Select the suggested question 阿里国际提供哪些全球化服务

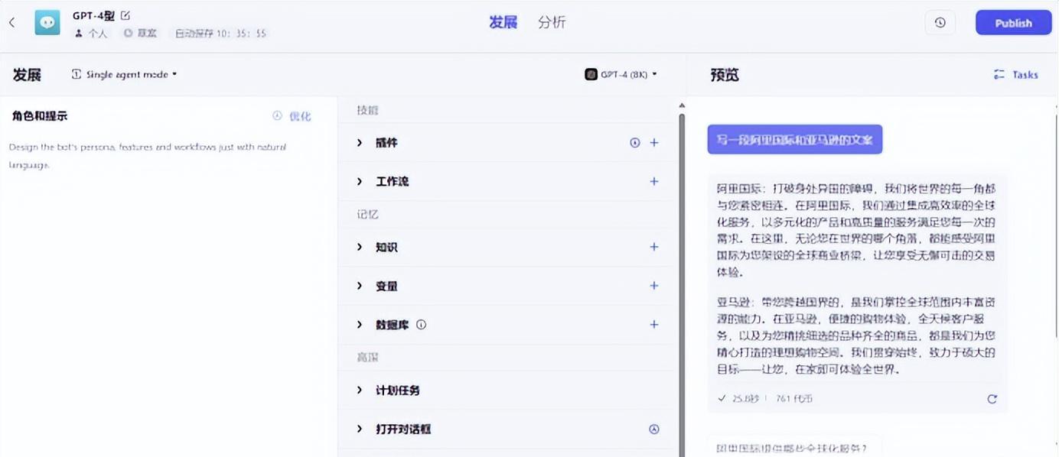point(795,449)
